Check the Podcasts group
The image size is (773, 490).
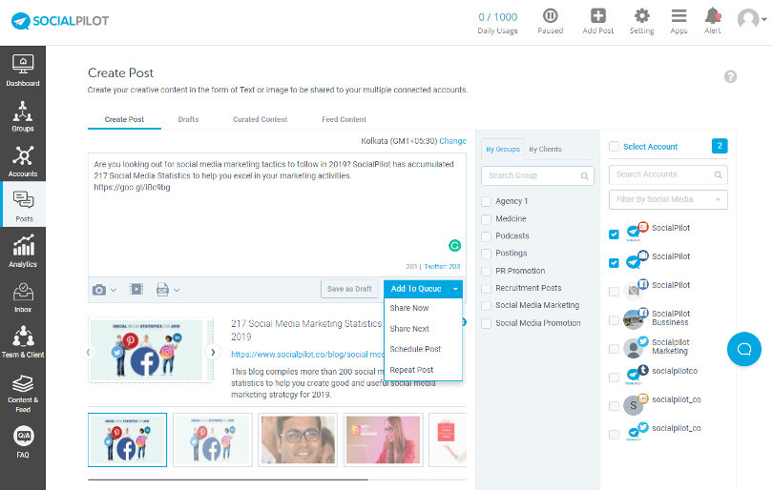tap(486, 236)
